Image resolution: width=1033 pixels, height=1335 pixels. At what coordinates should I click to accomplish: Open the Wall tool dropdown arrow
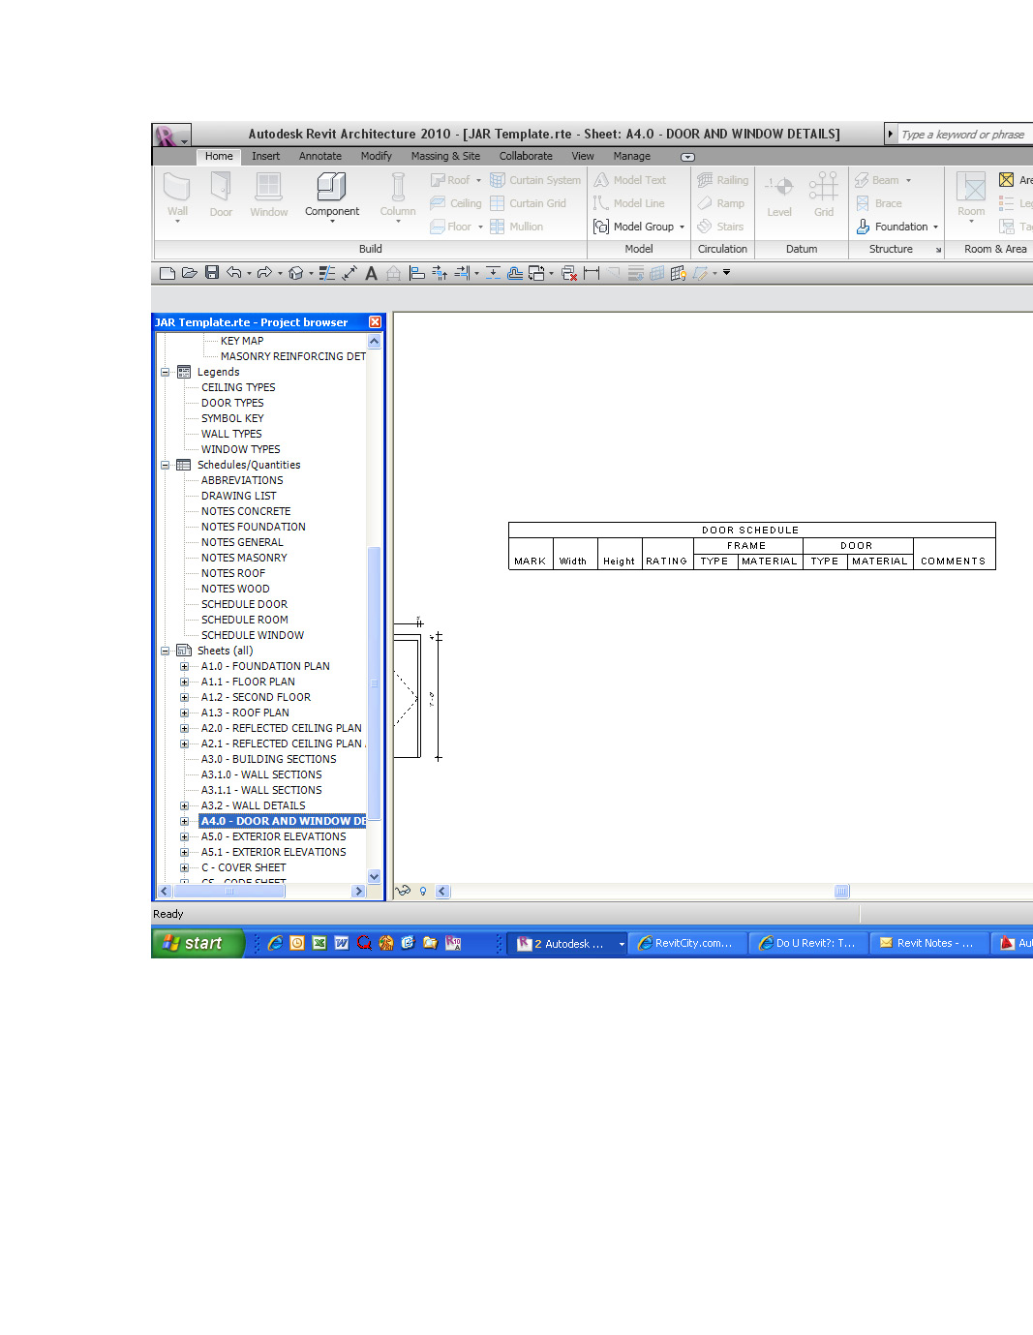tap(177, 222)
